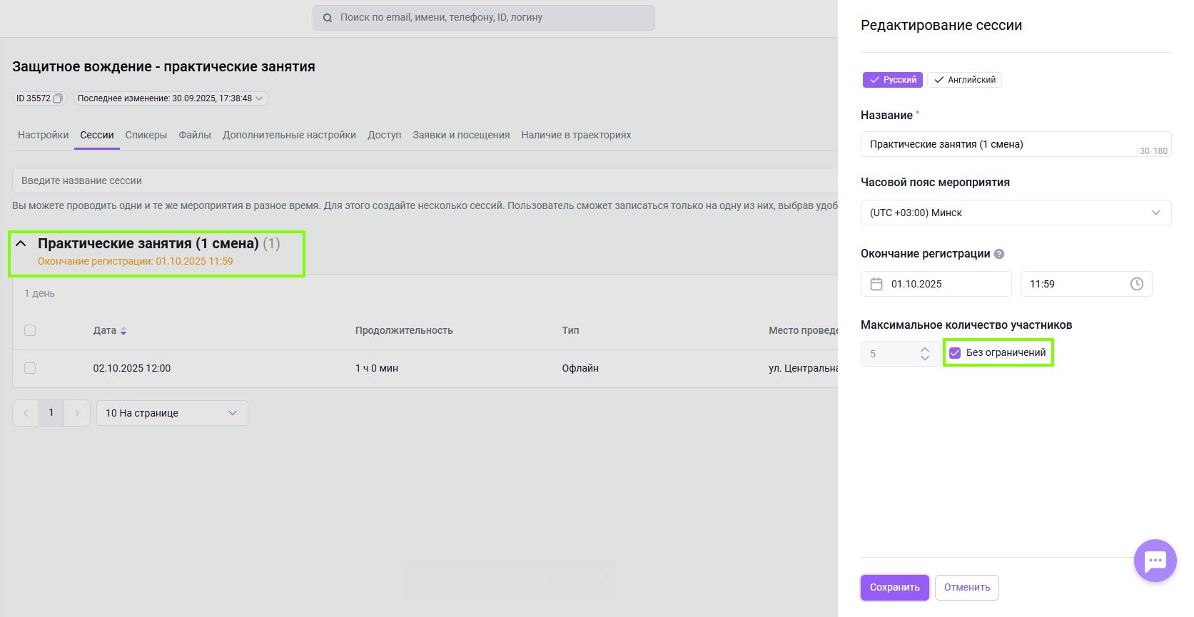Click the Сохранить button
Image resolution: width=1194 pixels, height=617 pixels.
[894, 588]
